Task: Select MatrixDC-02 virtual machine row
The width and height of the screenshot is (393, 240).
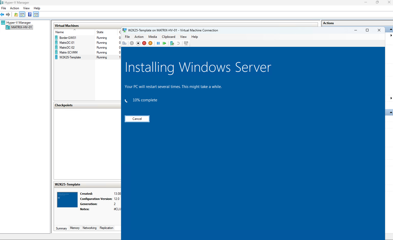Action: point(87,48)
